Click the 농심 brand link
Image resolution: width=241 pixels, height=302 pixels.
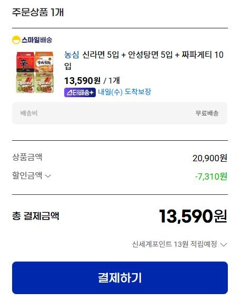[x=72, y=55]
